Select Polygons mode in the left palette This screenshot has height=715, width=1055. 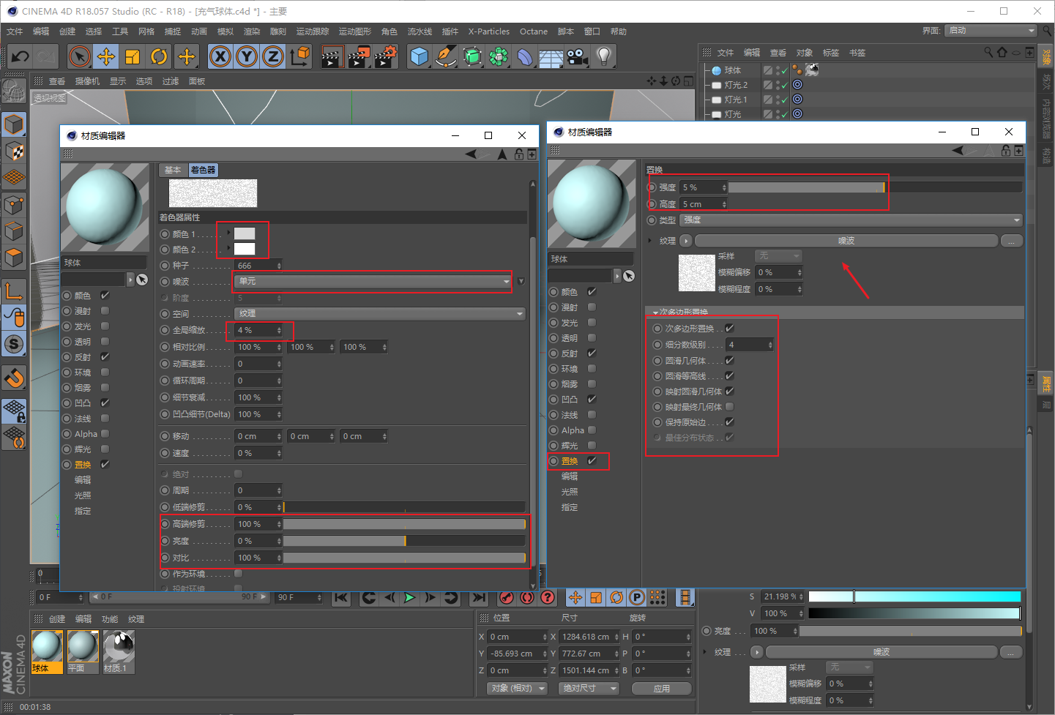click(x=14, y=258)
